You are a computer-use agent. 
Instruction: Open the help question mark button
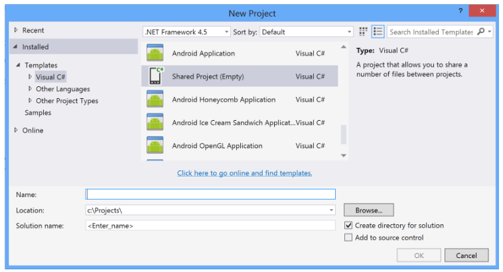[461, 11]
